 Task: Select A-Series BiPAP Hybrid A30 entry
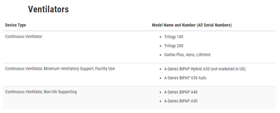(205, 69)
